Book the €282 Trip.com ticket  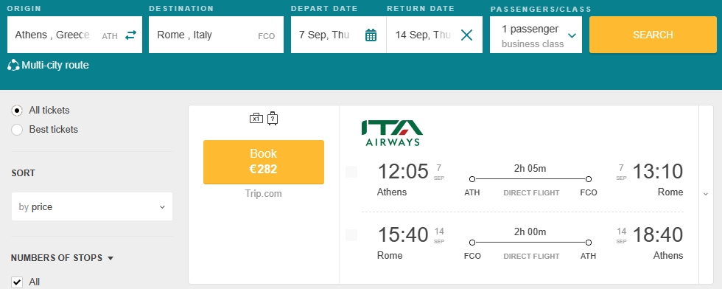click(x=264, y=161)
